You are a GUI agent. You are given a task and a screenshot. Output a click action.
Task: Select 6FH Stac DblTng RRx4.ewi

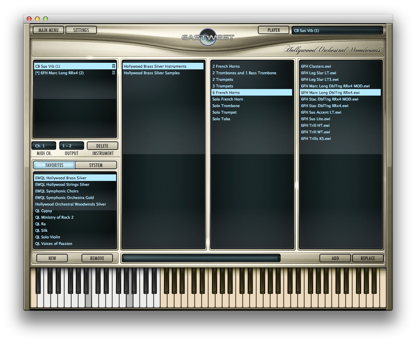[x=341, y=106]
